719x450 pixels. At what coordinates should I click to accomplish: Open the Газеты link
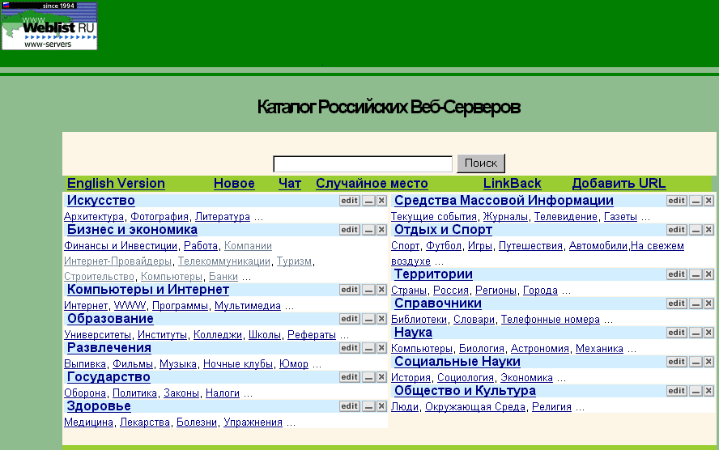620,217
